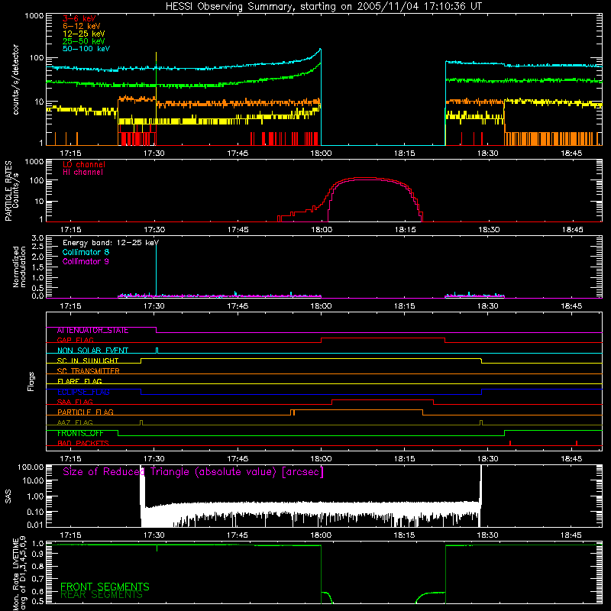Click the 17:30 tick label under the count-rate plot
This screenshot has width=611, height=611.
point(154,154)
